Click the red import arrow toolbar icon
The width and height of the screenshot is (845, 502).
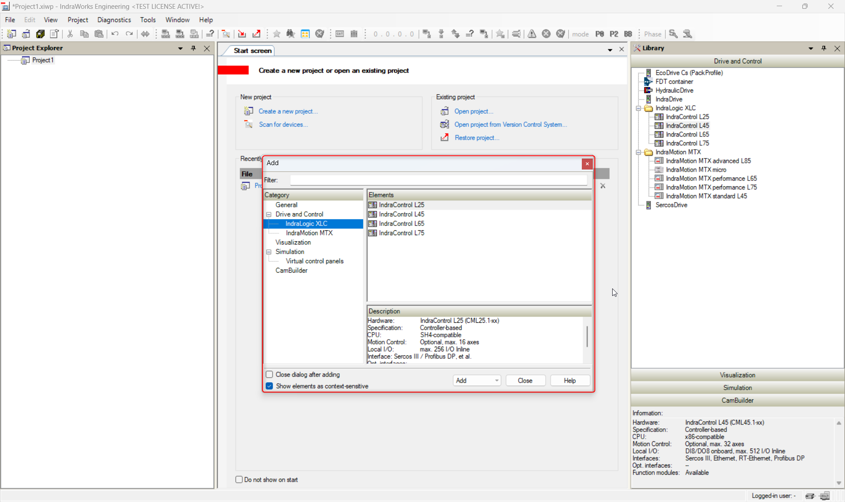[x=242, y=34]
